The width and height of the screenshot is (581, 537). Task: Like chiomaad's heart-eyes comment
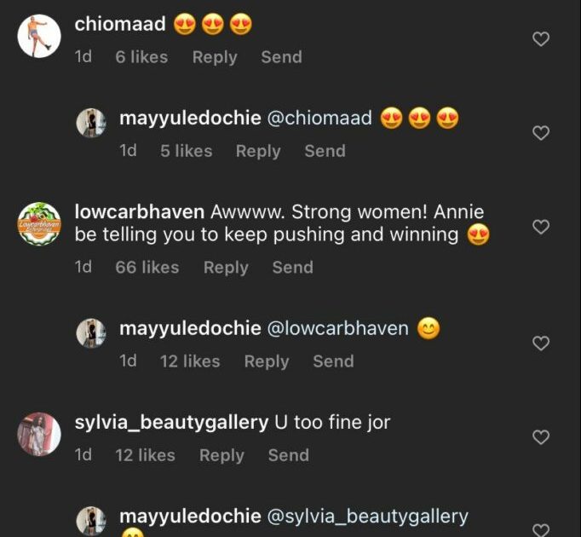[x=540, y=39]
